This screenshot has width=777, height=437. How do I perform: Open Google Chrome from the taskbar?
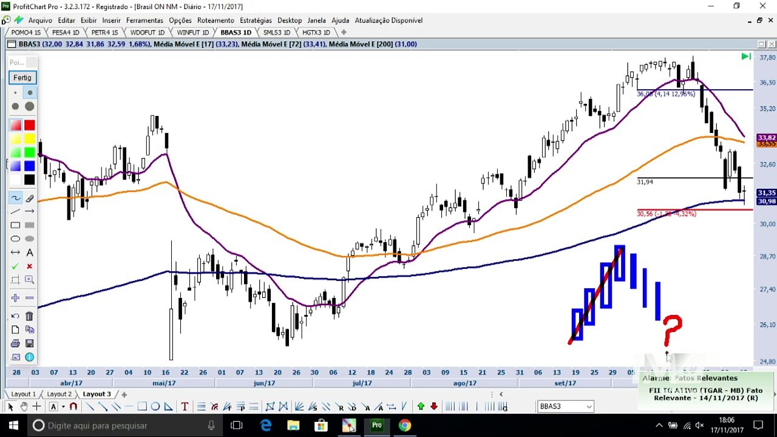click(404, 425)
